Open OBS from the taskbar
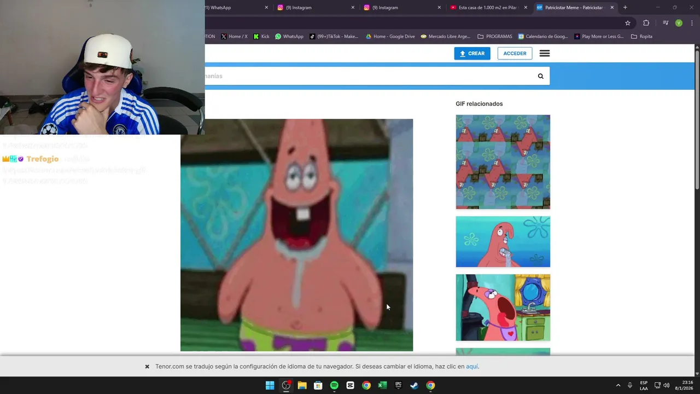Viewport: 700px width, 394px height. (x=286, y=385)
